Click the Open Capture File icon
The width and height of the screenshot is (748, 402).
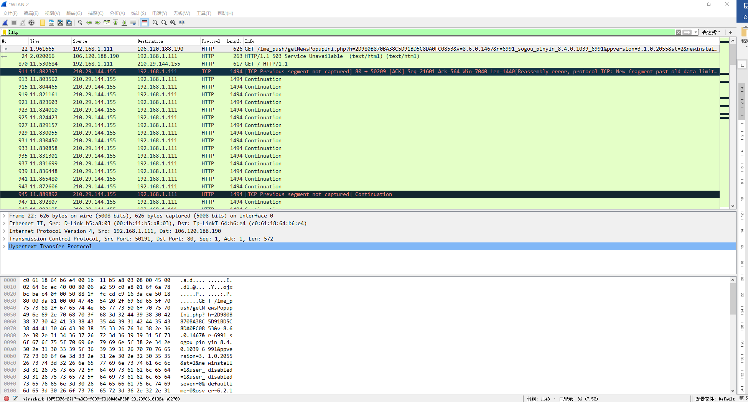coord(42,23)
